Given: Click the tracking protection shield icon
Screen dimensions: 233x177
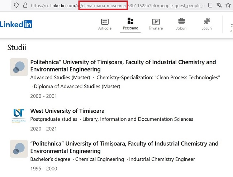Looking at the screenshot, I should (16, 5).
